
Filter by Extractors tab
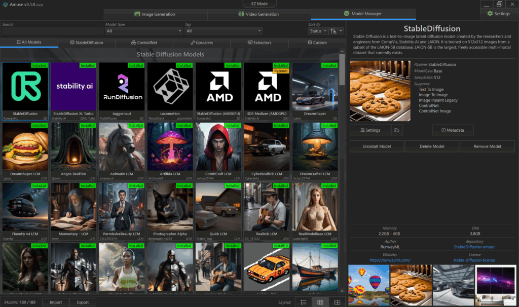click(x=259, y=43)
